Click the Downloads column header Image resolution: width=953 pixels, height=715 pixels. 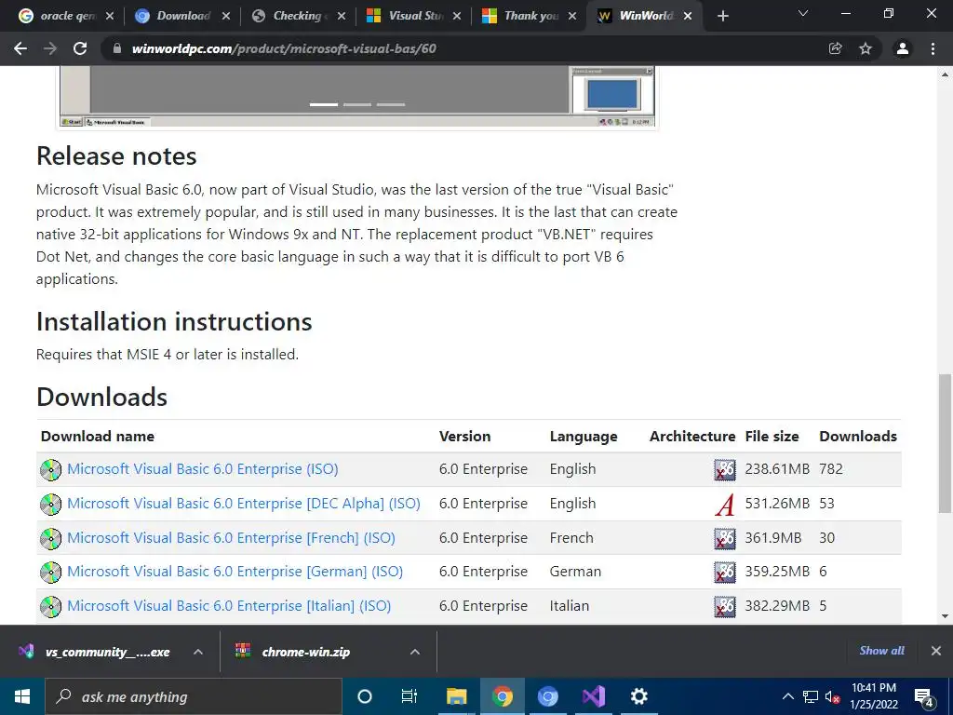click(x=857, y=437)
